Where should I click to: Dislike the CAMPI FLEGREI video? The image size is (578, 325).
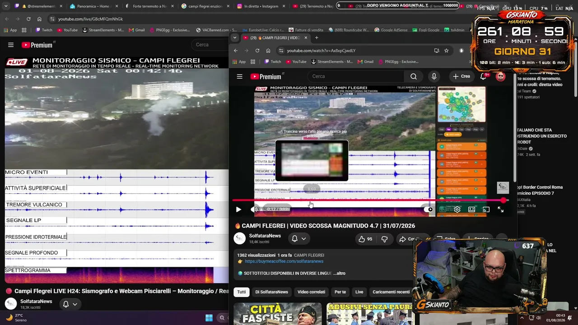385,239
